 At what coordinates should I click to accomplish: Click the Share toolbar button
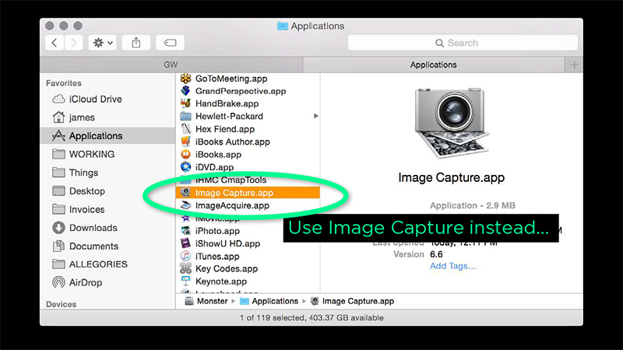click(x=136, y=43)
